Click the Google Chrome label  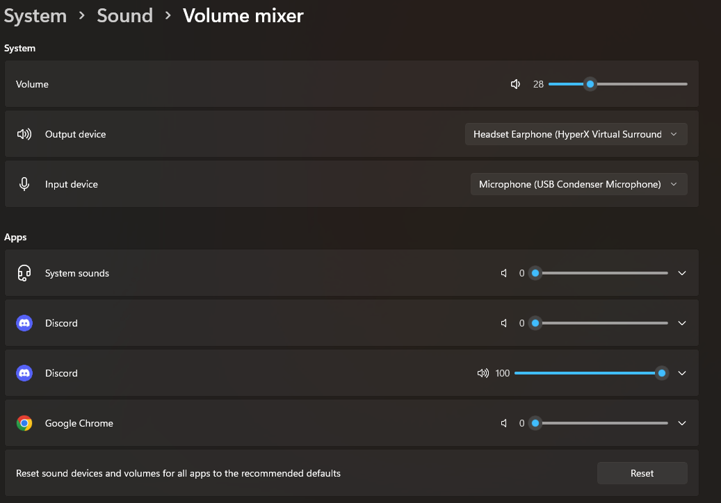pyautogui.click(x=79, y=424)
